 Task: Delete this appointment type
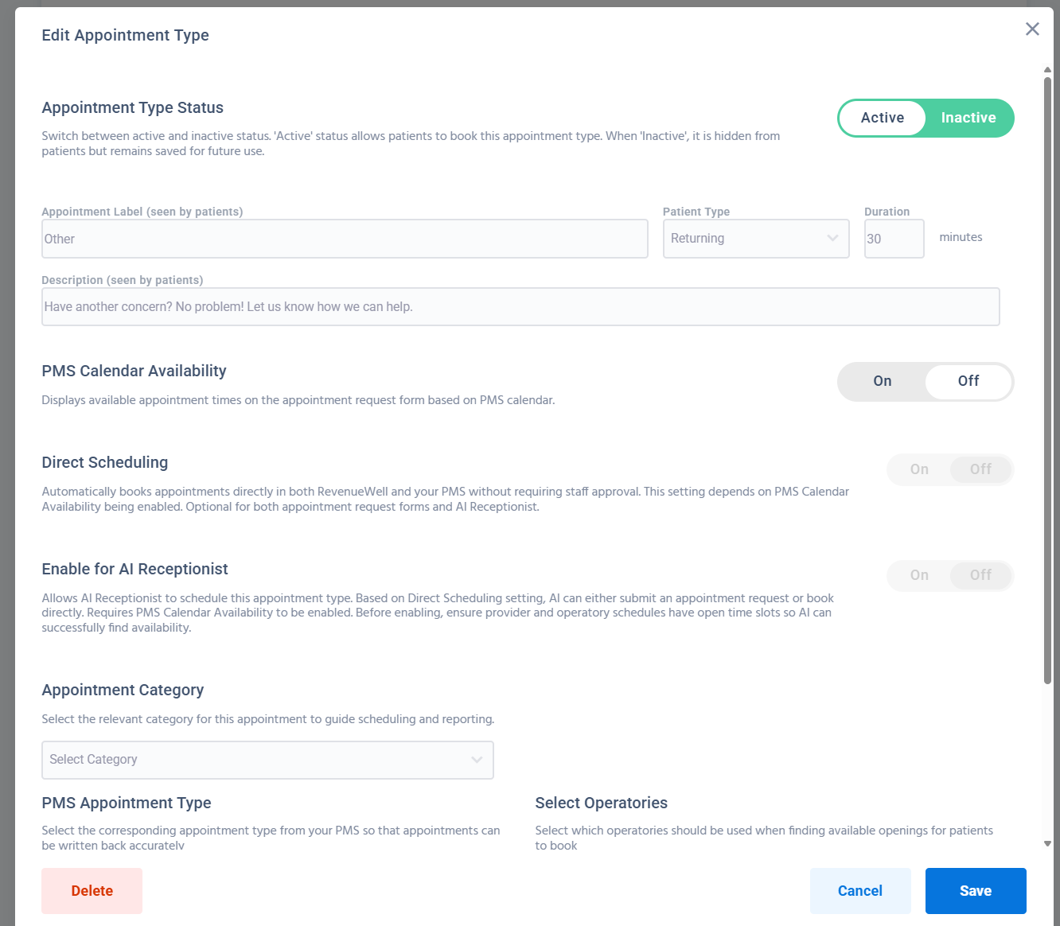[x=92, y=891]
